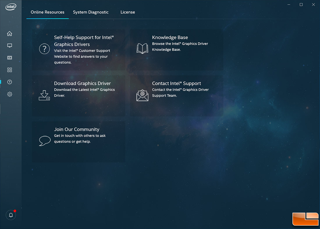Click the Download Graphics Driver arrow icon

44,95
